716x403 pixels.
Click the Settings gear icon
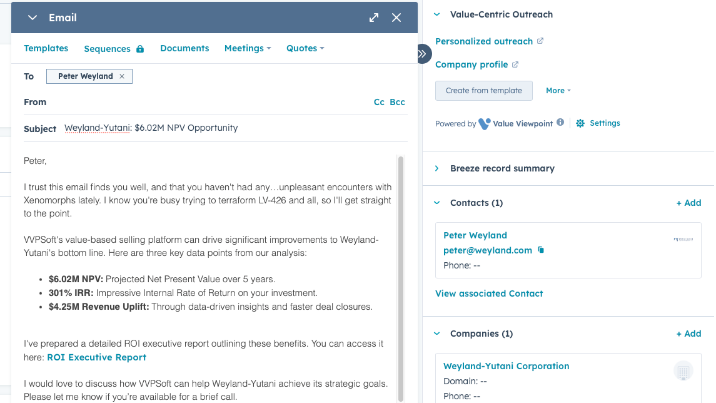(x=580, y=123)
